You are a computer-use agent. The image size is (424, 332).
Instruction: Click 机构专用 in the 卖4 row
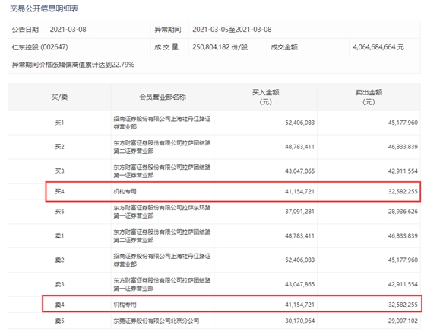coord(125,305)
